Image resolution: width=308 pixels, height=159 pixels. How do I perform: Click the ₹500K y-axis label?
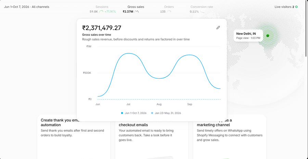pos(87,73)
